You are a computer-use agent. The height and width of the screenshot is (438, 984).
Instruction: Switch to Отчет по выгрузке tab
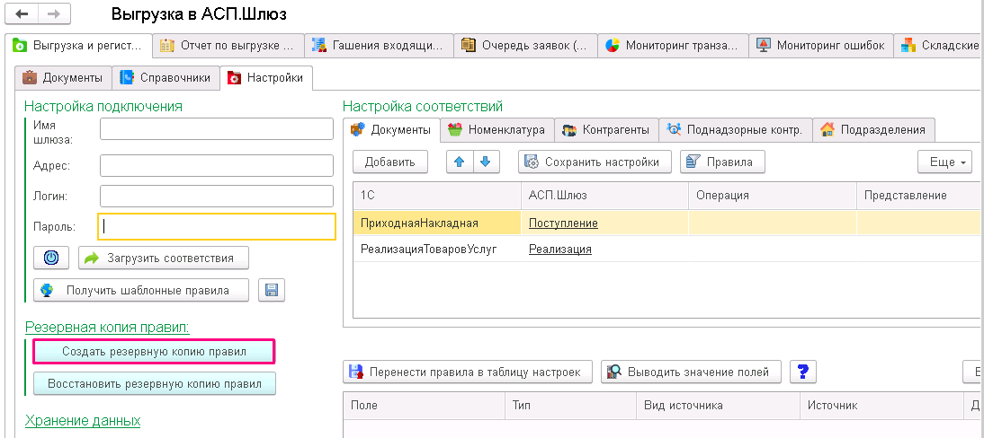click(x=228, y=46)
